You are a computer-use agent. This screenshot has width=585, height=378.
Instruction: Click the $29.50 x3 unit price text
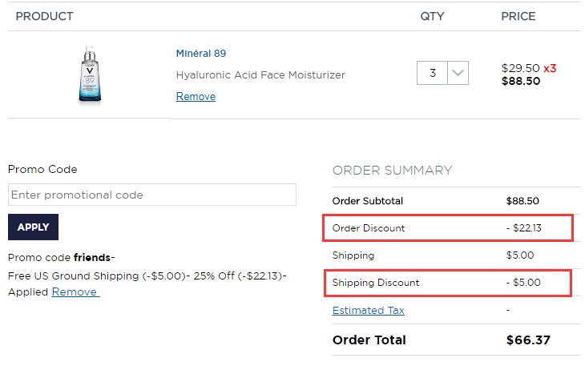coord(528,68)
